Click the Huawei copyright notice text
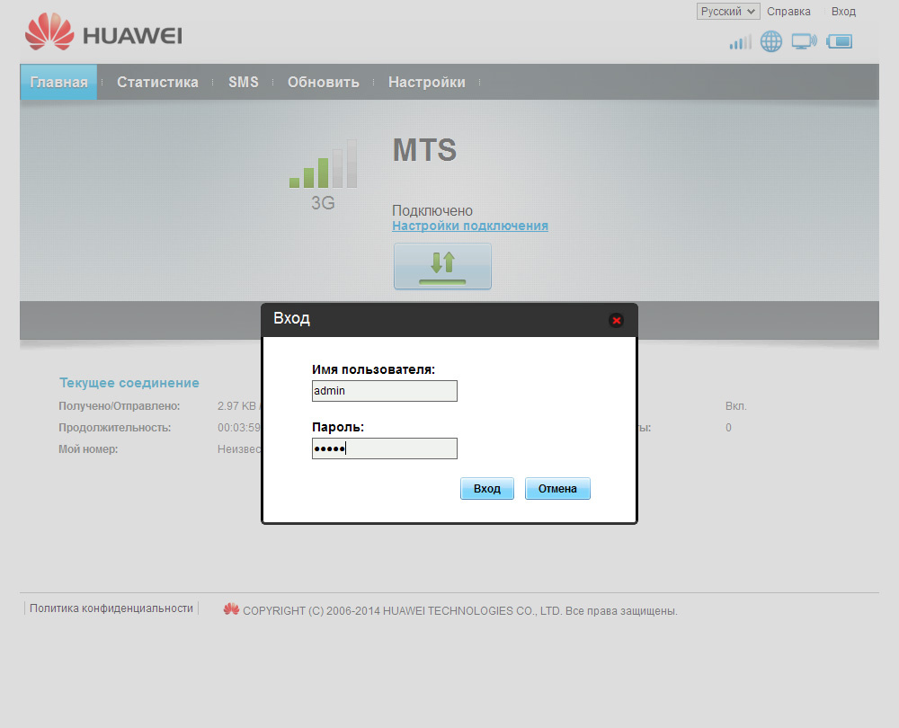The width and height of the screenshot is (899, 728). click(459, 611)
